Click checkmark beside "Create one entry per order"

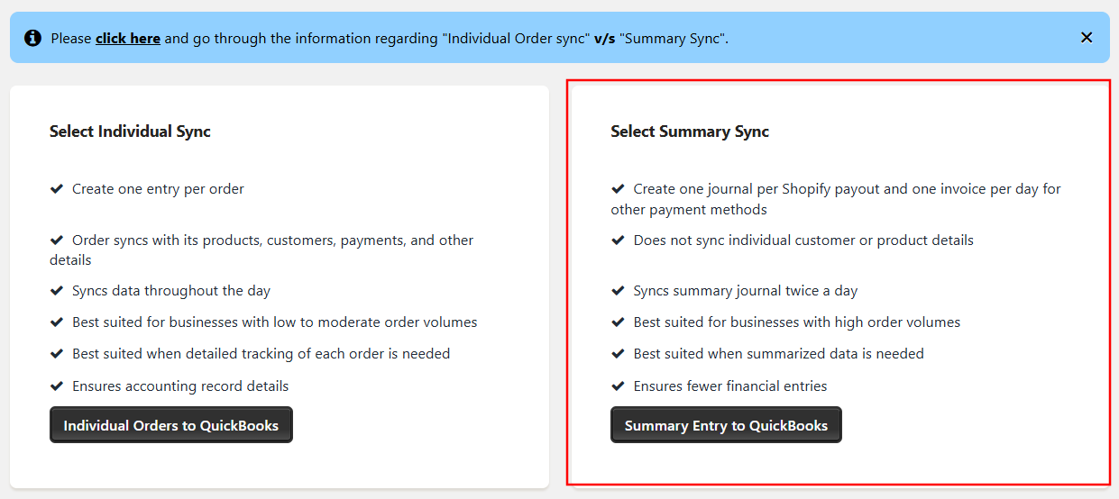pyautogui.click(x=57, y=189)
